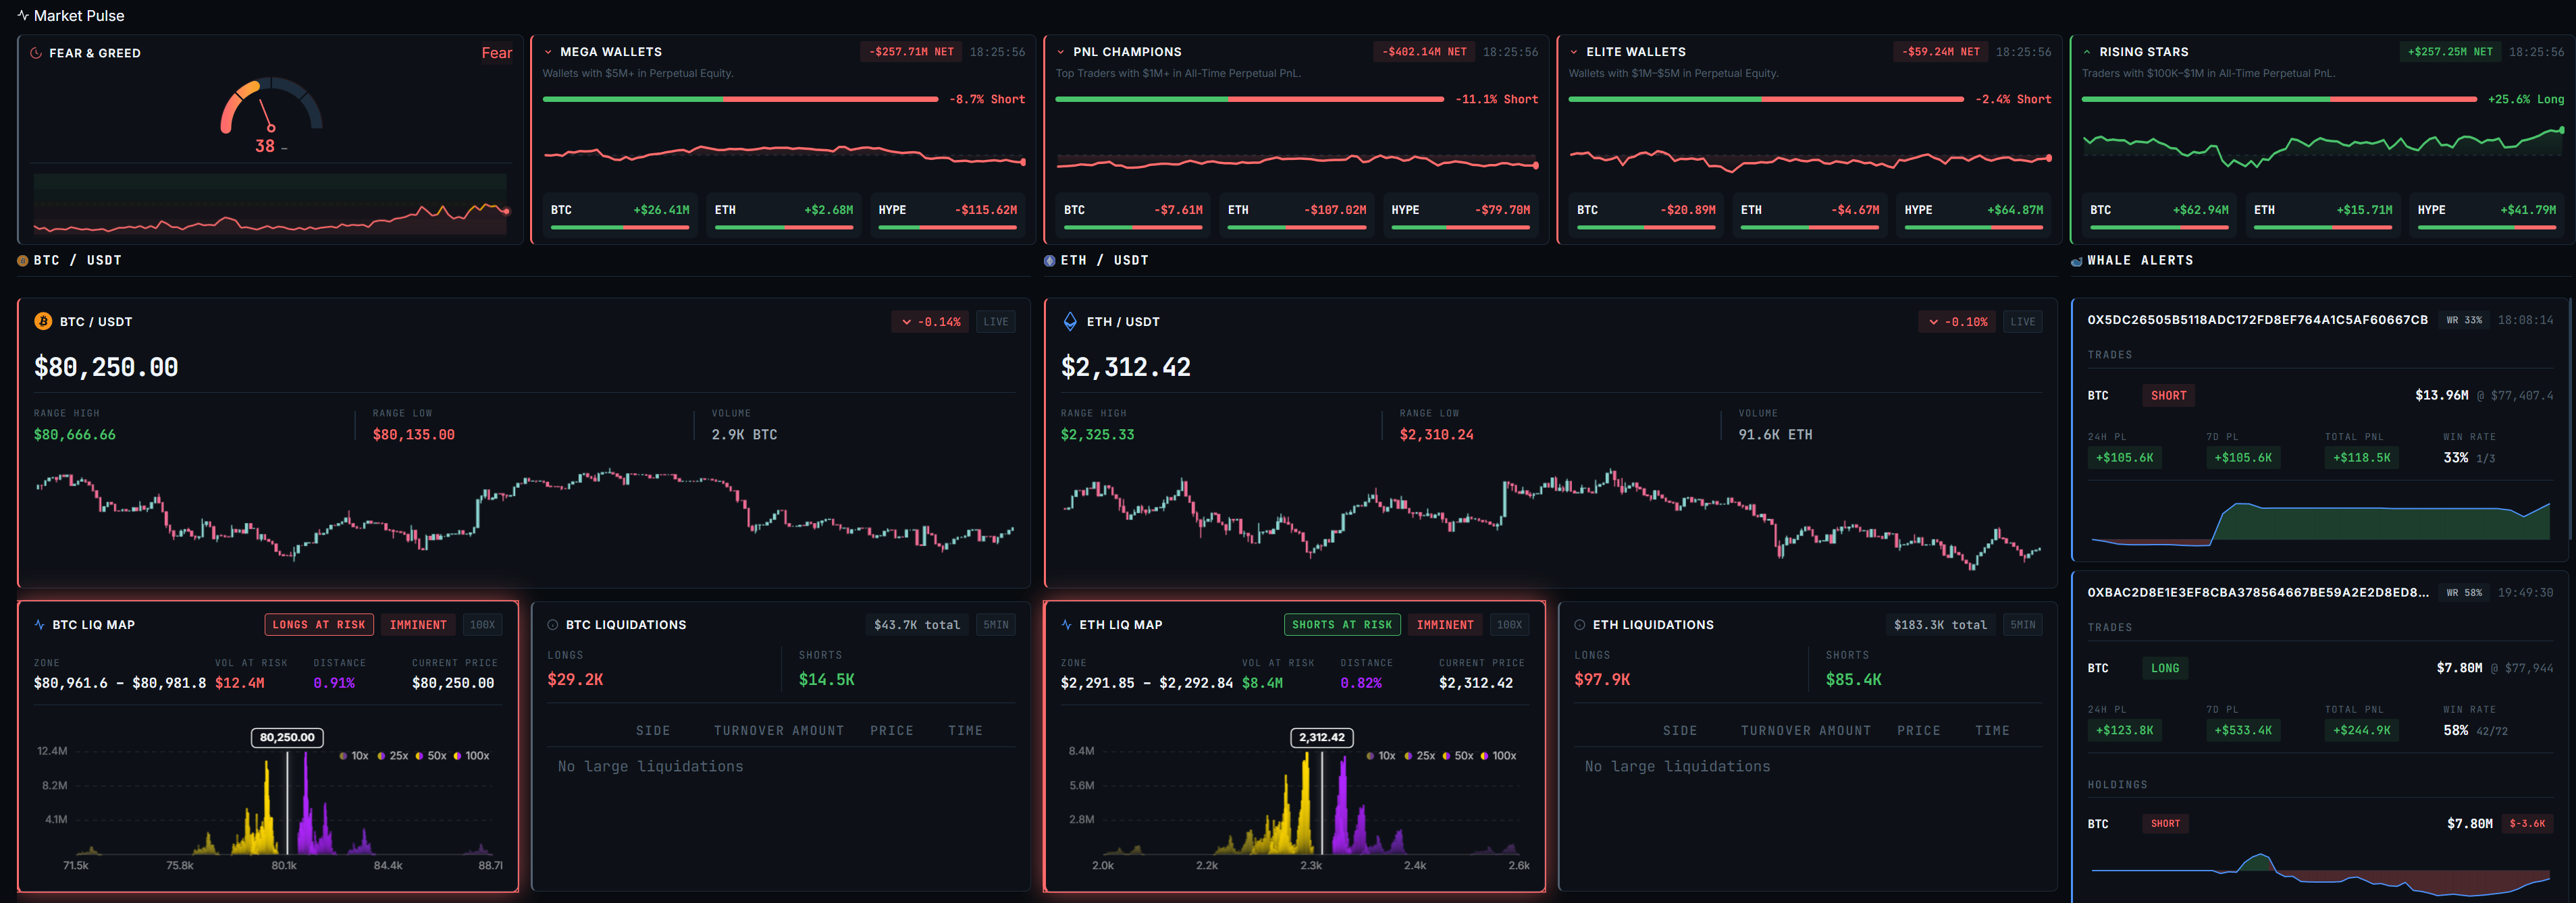
Task: Click the -$257.71M NET badge on Mega Wallets
Action: (911, 52)
